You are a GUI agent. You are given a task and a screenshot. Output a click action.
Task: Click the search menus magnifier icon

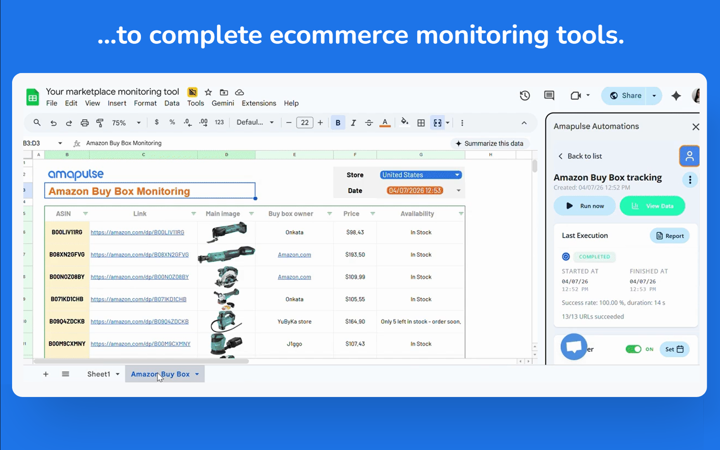coord(37,123)
